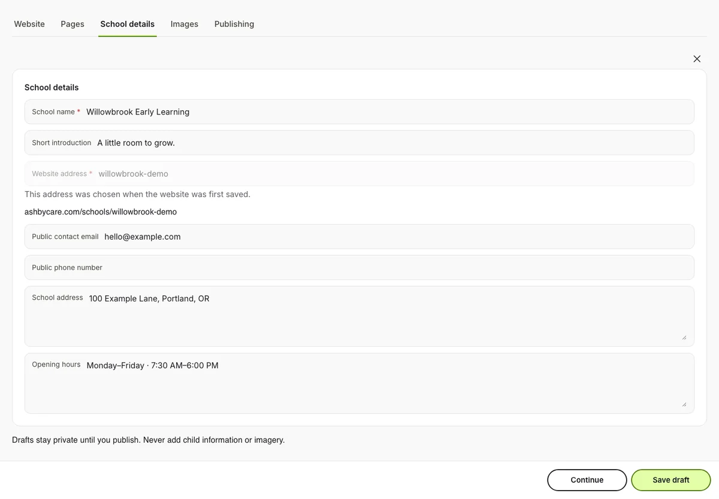This screenshot has width=719, height=499.
Task: Switch to the Pages tab
Action: [72, 24]
